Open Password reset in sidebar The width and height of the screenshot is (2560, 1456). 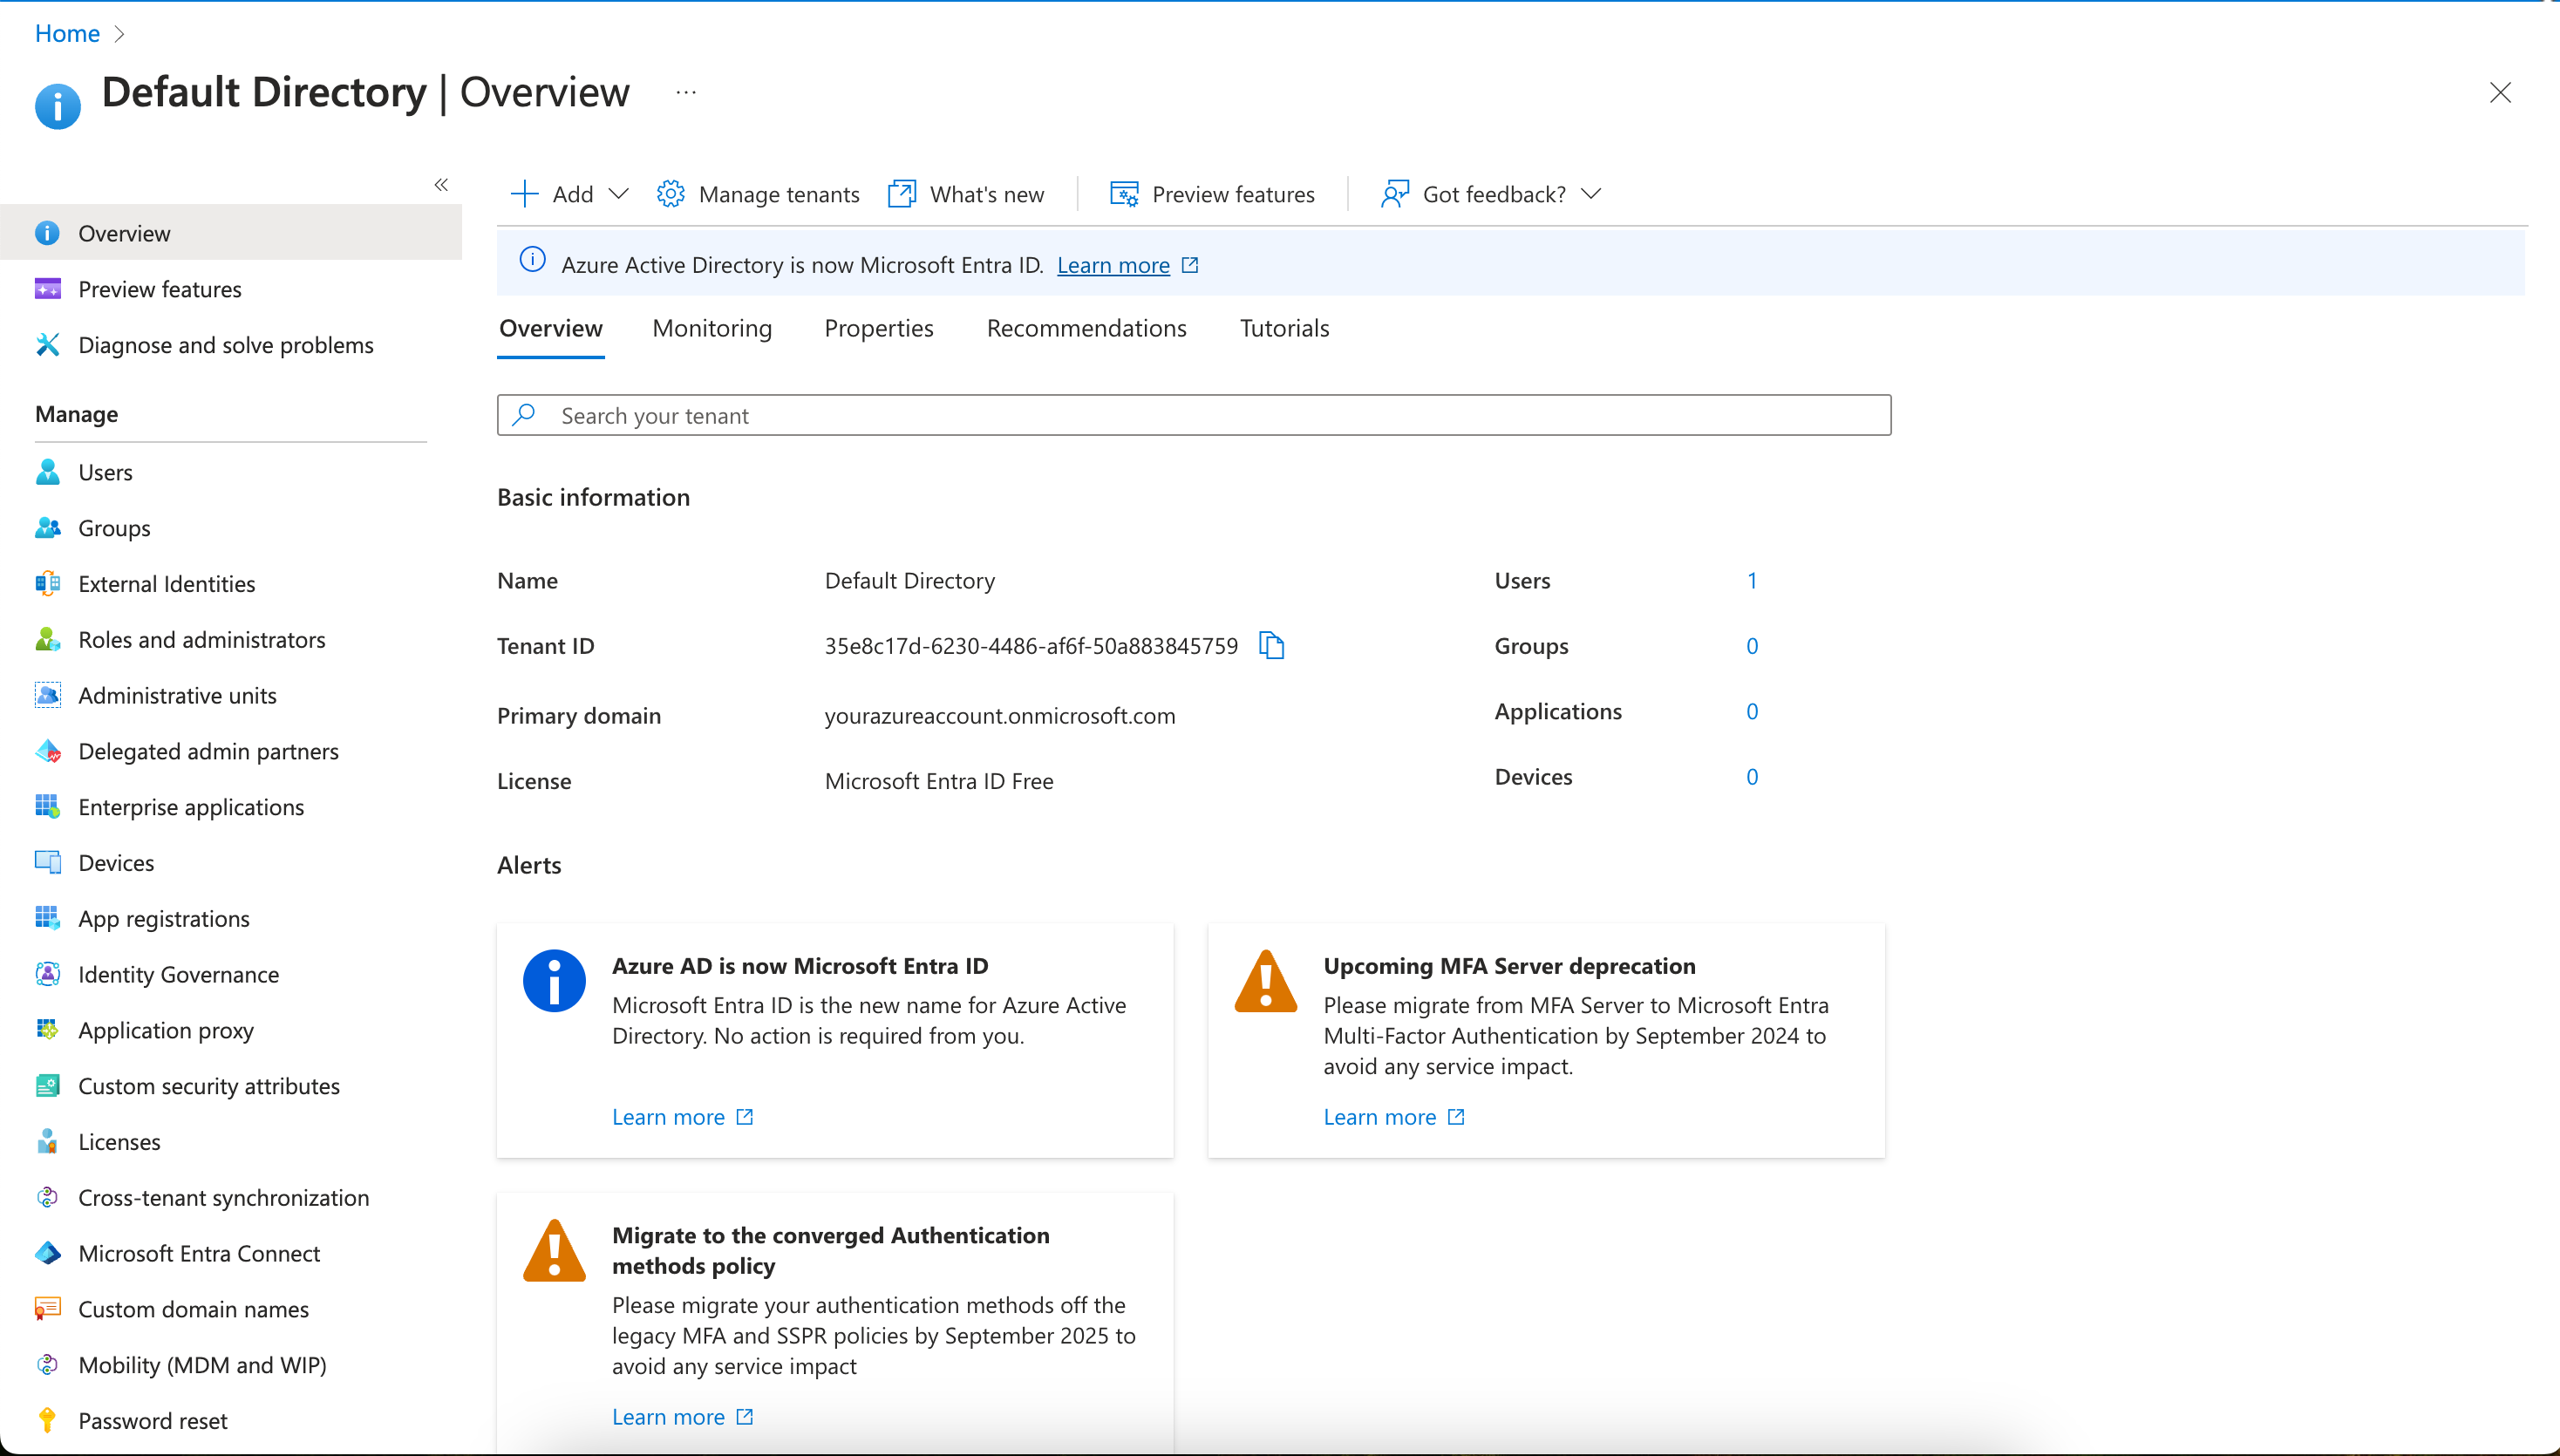click(152, 1421)
